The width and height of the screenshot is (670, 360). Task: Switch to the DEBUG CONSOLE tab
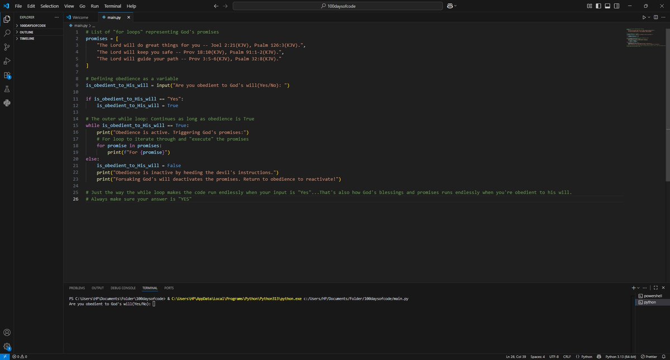tap(123, 288)
